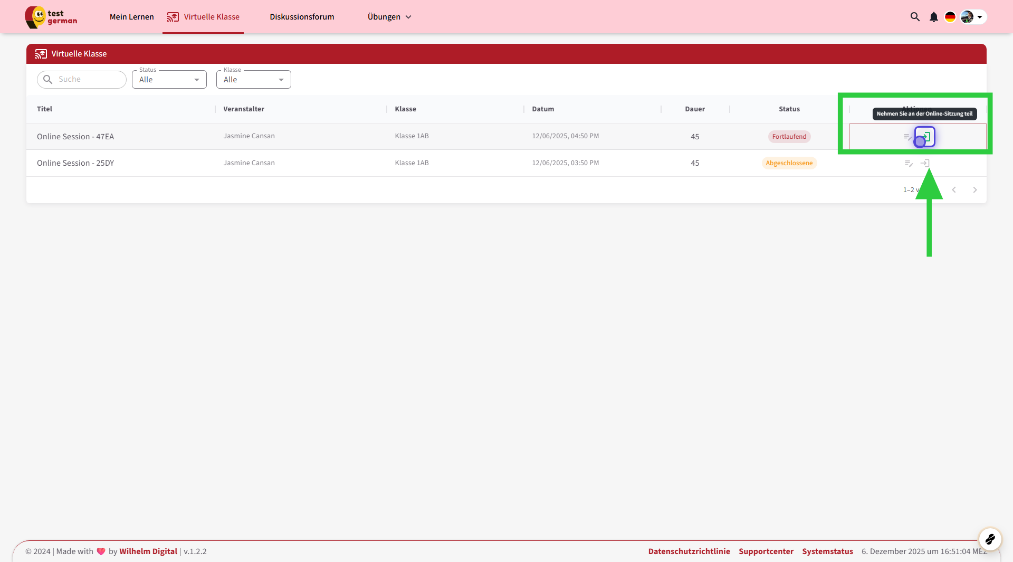Open the floating feather widget button
The width and height of the screenshot is (1013, 562).
click(990, 539)
